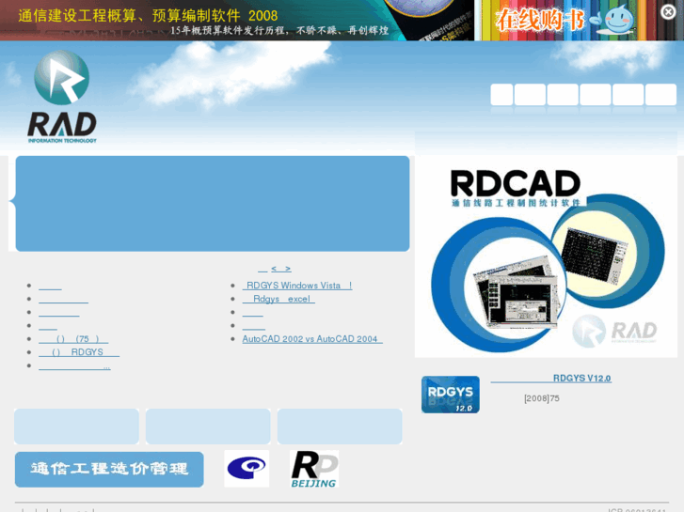The height and width of the screenshot is (512, 684).
Task: Open the 2008 budget software banner ad
Action: pos(237,20)
